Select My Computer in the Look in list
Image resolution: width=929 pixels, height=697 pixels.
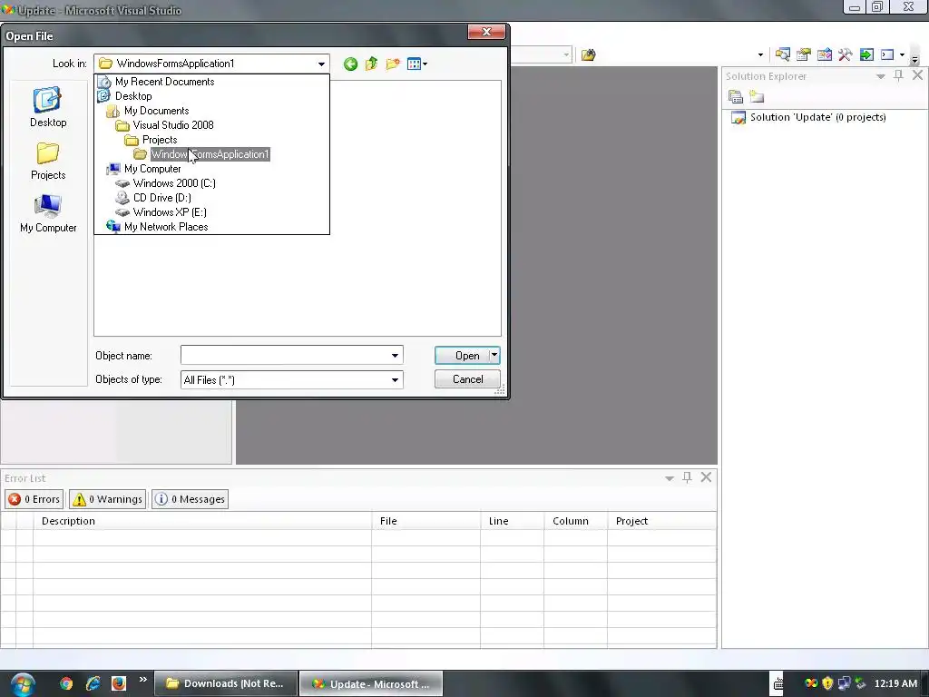[x=152, y=169]
